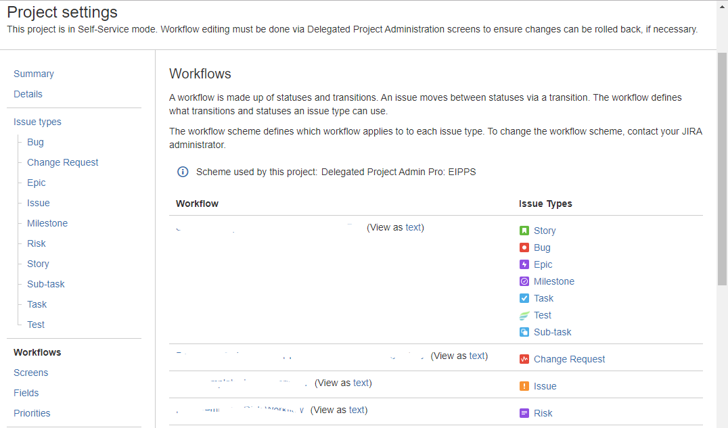Image resolution: width=728 pixels, height=428 pixels.
Task: Select Change Request in the Issue types tree
Action: [63, 162]
